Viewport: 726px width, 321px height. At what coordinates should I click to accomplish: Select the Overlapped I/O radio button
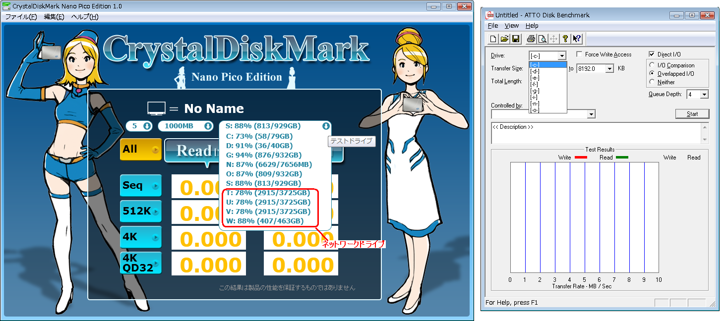tap(652, 74)
